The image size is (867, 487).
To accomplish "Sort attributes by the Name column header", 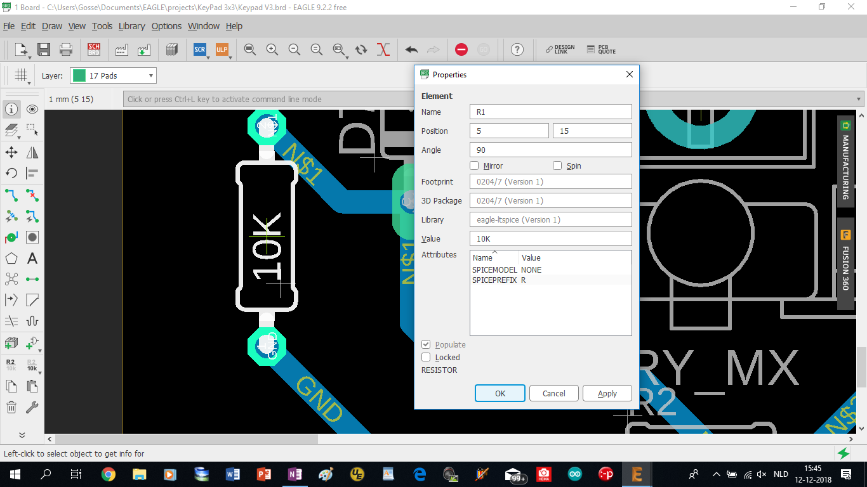I will click(494, 257).
